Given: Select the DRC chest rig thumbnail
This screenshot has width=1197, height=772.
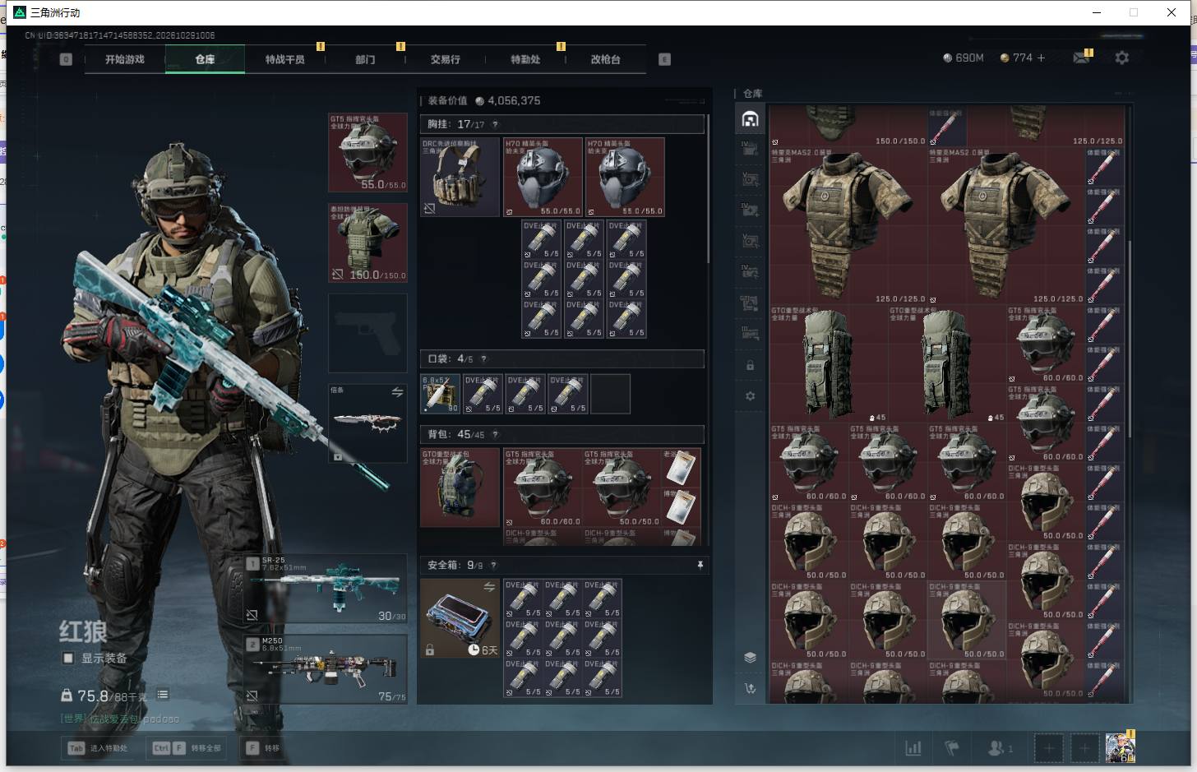Looking at the screenshot, I should pyautogui.click(x=460, y=177).
